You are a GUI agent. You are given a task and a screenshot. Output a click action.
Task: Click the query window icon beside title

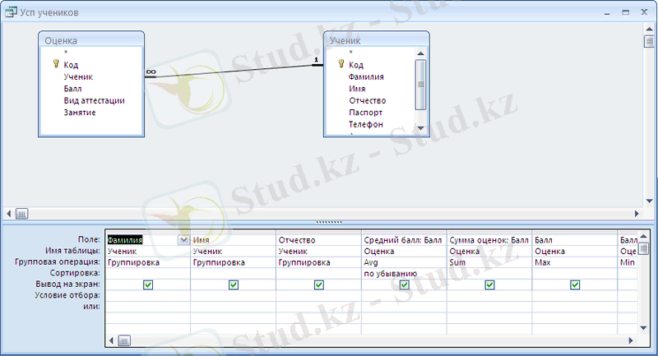(x=12, y=12)
